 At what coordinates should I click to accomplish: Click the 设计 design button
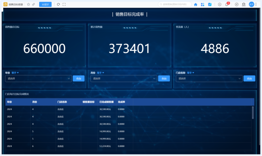45,5
